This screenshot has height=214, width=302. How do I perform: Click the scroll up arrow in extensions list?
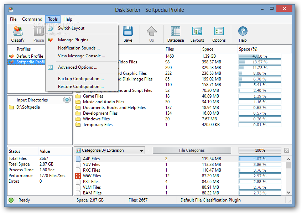[x=288, y=159]
